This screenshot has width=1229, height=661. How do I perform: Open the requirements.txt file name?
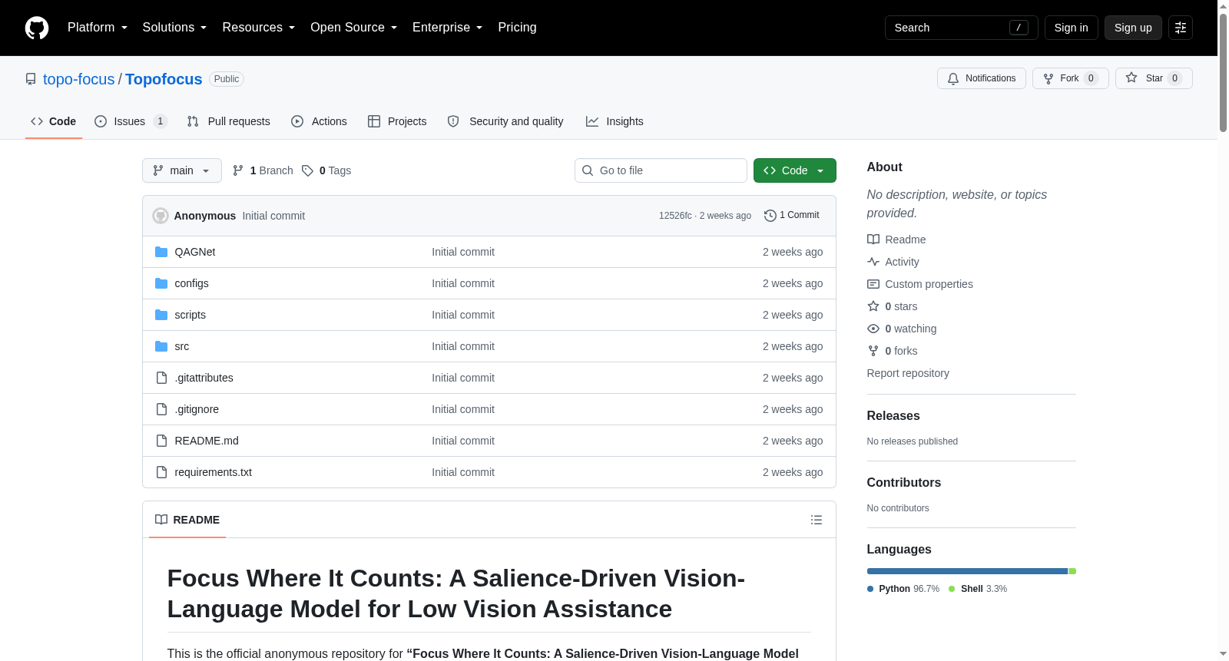213,472
